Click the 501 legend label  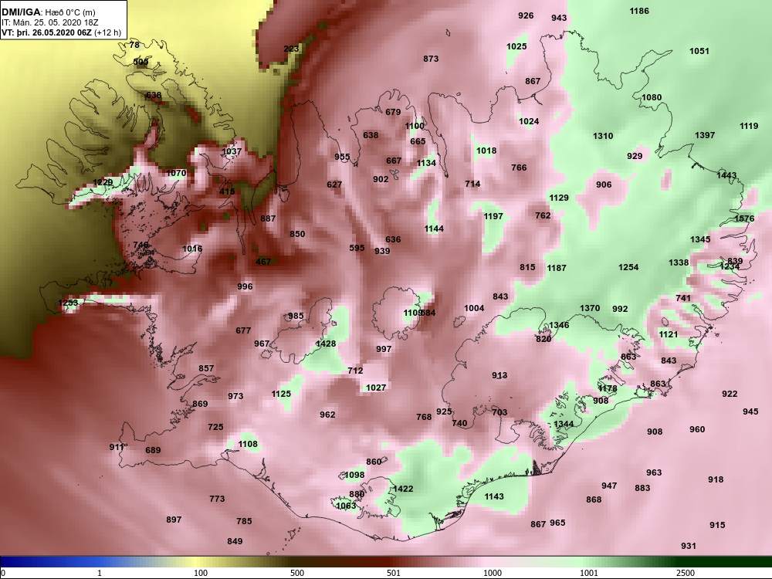tap(394, 573)
